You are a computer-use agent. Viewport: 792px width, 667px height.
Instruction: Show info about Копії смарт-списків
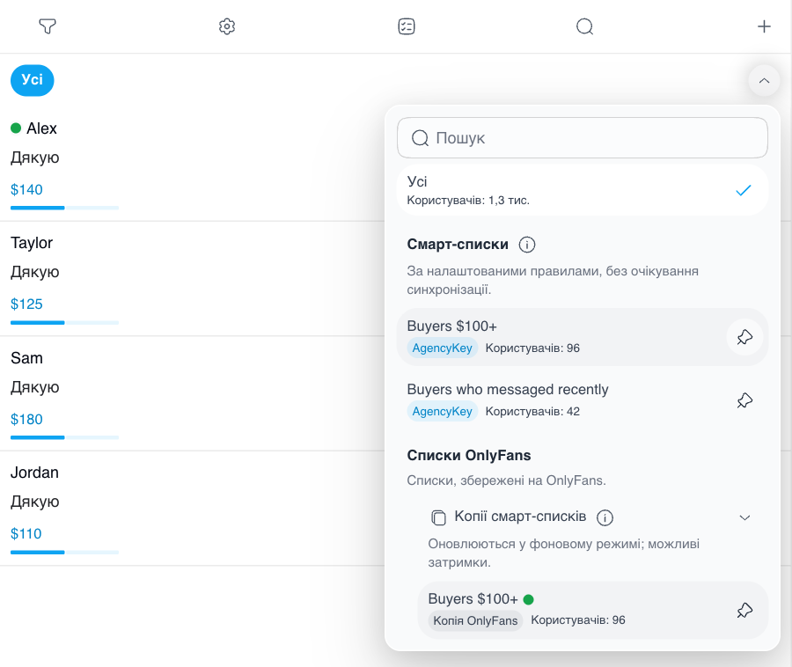605,517
